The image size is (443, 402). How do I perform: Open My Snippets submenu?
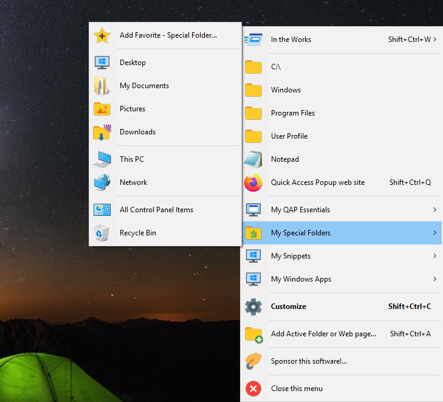tap(342, 256)
